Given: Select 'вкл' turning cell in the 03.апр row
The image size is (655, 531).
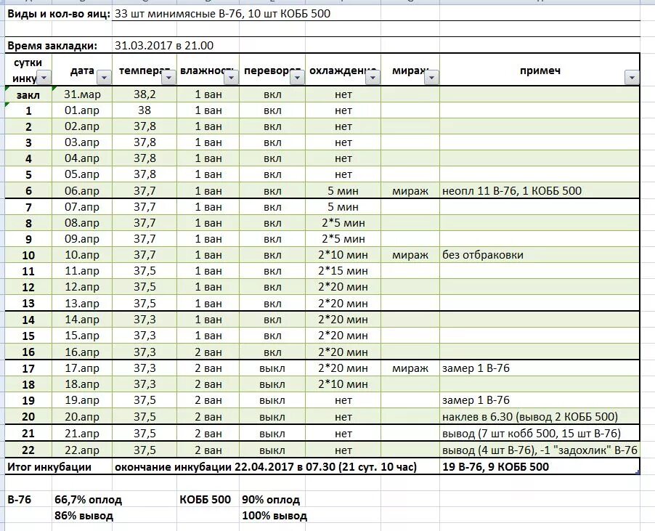Looking at the screenshot, I should coord(272,142).
